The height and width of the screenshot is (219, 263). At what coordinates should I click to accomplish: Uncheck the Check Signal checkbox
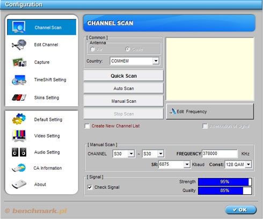tap(90, 187)
